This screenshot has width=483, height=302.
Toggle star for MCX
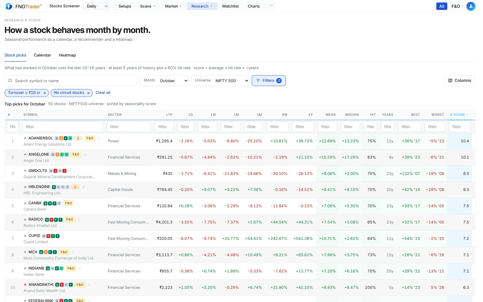tap(25, 252)
